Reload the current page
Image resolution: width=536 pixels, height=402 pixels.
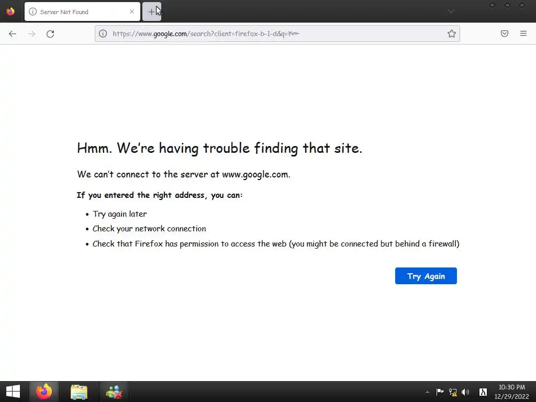[x=50, y=33]
